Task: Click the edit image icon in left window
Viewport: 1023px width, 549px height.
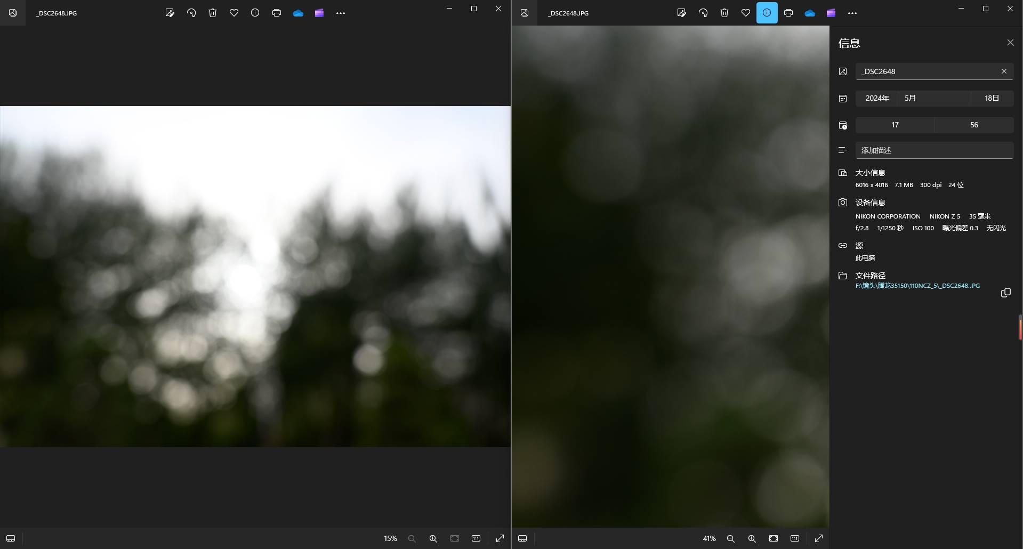Action: pyautogui.click(x=170, y=13)
